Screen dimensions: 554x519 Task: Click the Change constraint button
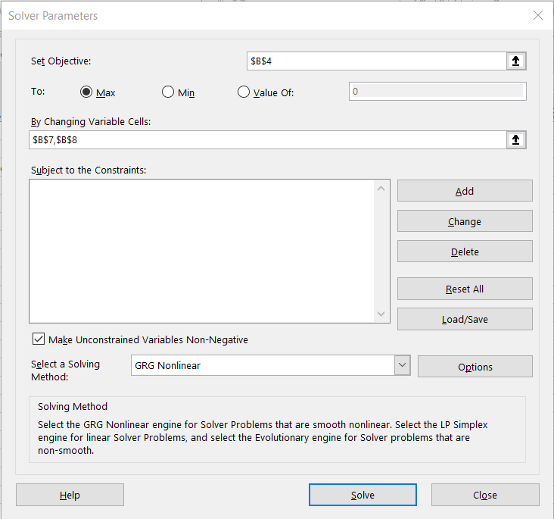pyautogui.click(x=465, y=221)
